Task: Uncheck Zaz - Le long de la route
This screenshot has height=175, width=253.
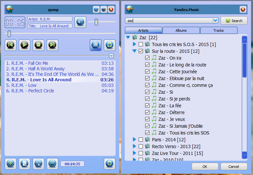Action: 147,65
